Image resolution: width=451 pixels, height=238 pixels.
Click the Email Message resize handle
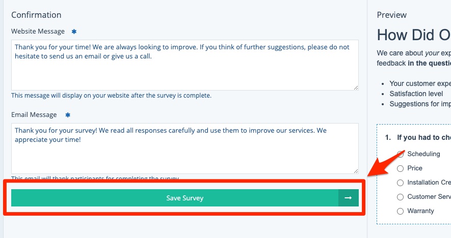coord(356,171)
